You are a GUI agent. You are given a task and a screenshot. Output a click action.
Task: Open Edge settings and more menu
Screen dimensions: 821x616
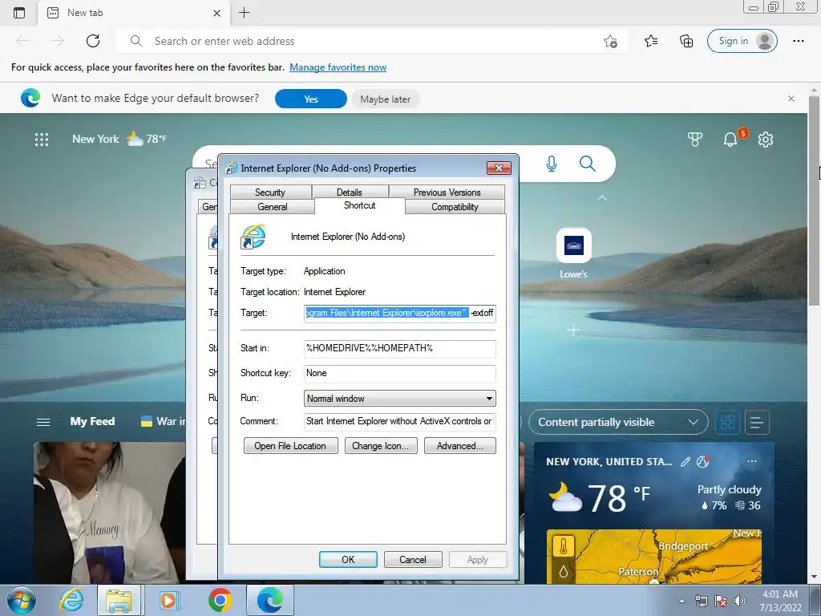[x=798, y=41]
